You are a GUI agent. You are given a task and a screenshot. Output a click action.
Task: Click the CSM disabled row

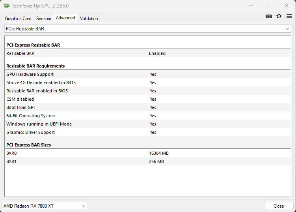[148, 99]
